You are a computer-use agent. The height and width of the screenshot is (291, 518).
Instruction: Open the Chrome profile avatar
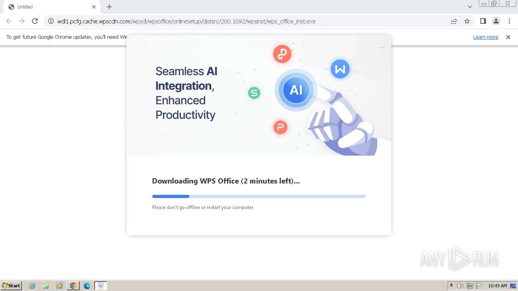pos(496,21)
